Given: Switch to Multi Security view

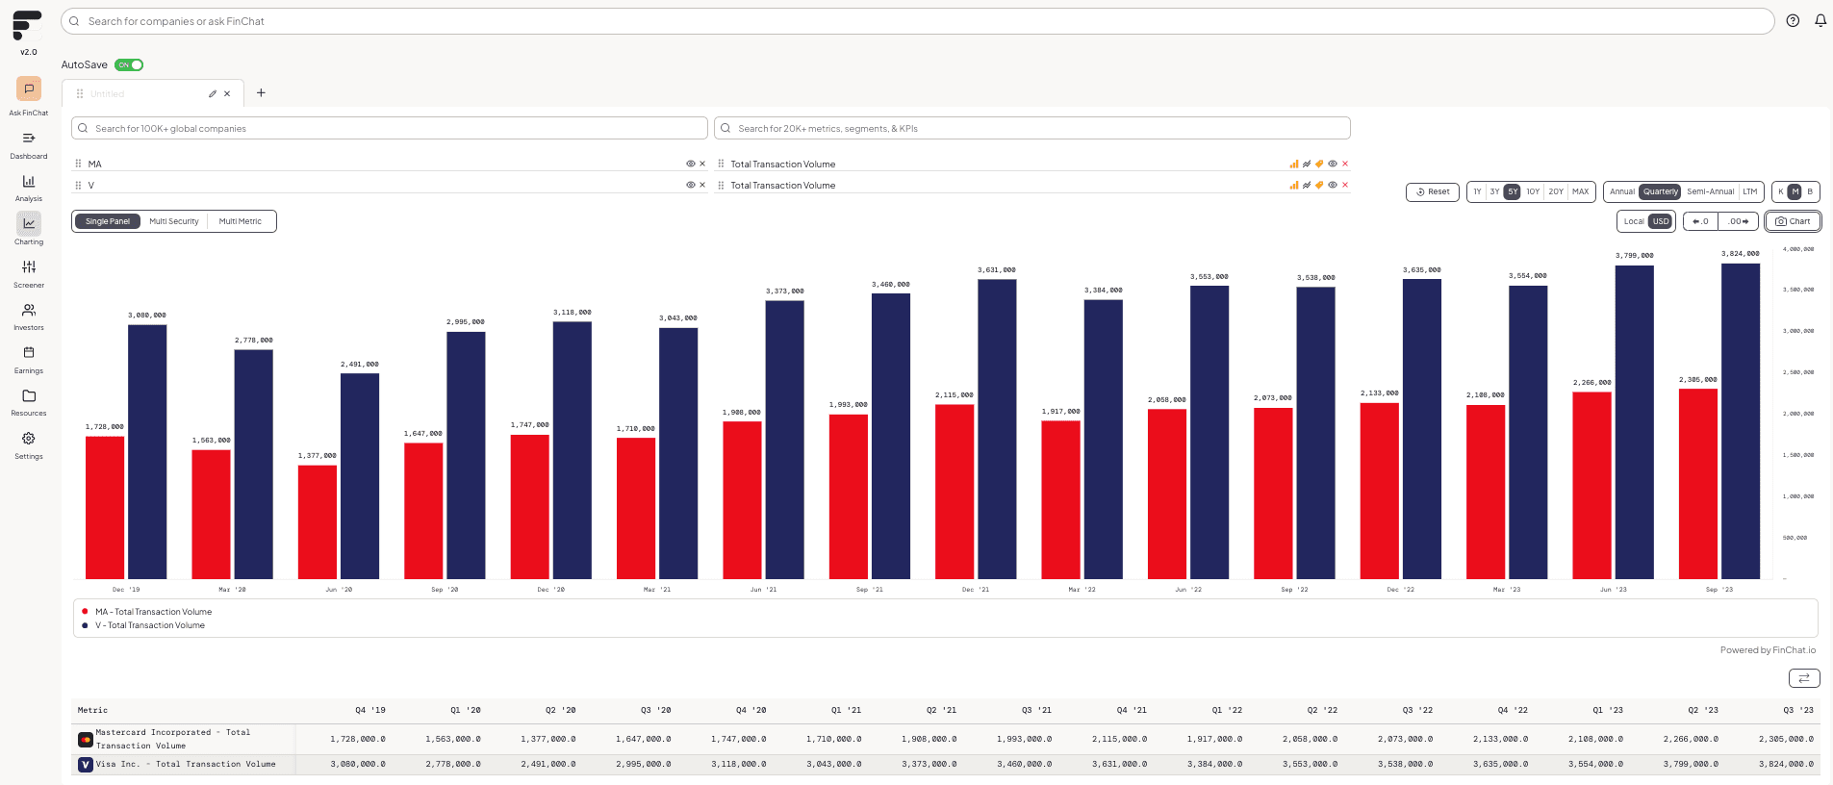Looking at the screenshot, I should click(174, 221).
